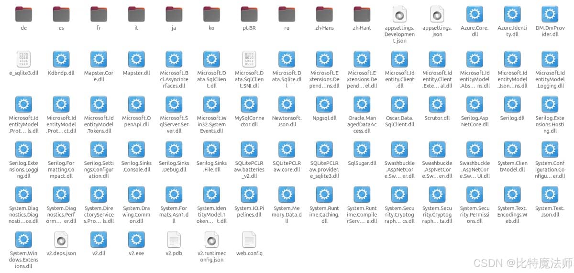Click the Microsoft.Identity.Client.dll file name

click(399, 79)
